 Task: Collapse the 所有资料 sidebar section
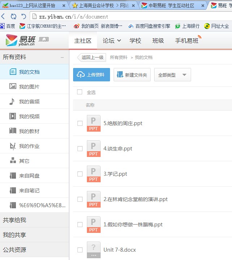[62, 57]
